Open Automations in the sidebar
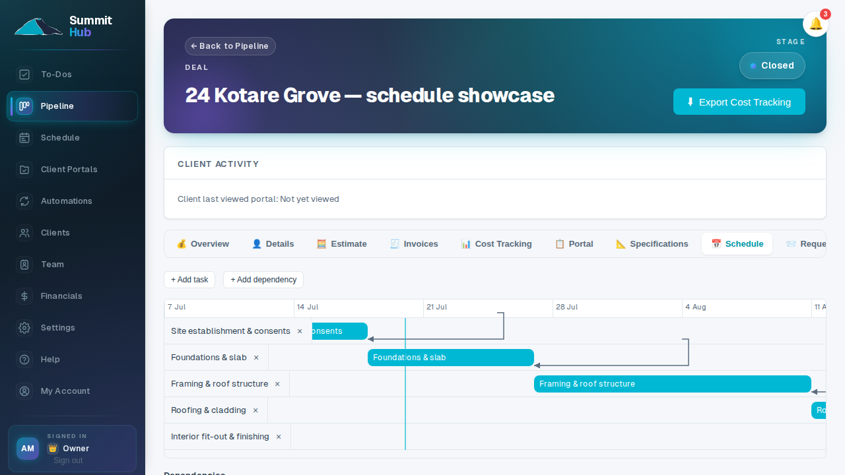This screenshot has width=845, height=475. [x=72, y=201]
